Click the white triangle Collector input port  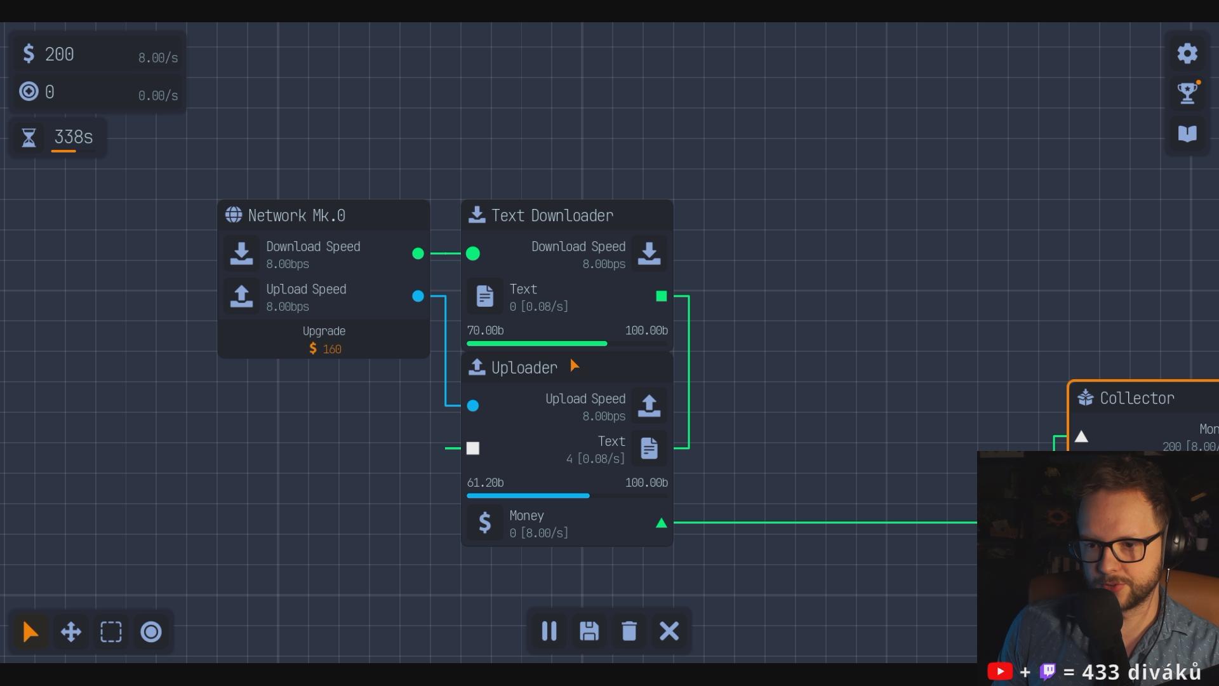tap(1081, 437)
